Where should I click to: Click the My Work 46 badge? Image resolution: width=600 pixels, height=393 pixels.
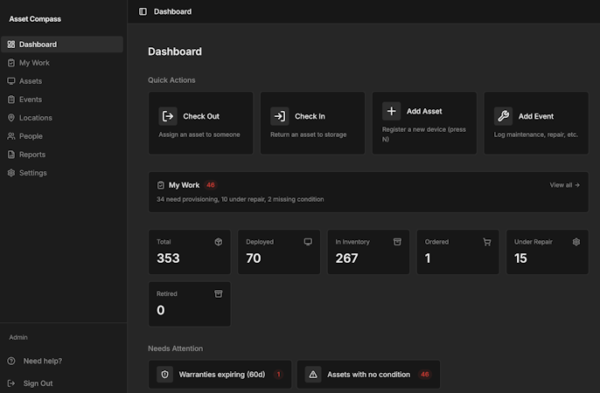pyautogui.click(x=211, y=185)
